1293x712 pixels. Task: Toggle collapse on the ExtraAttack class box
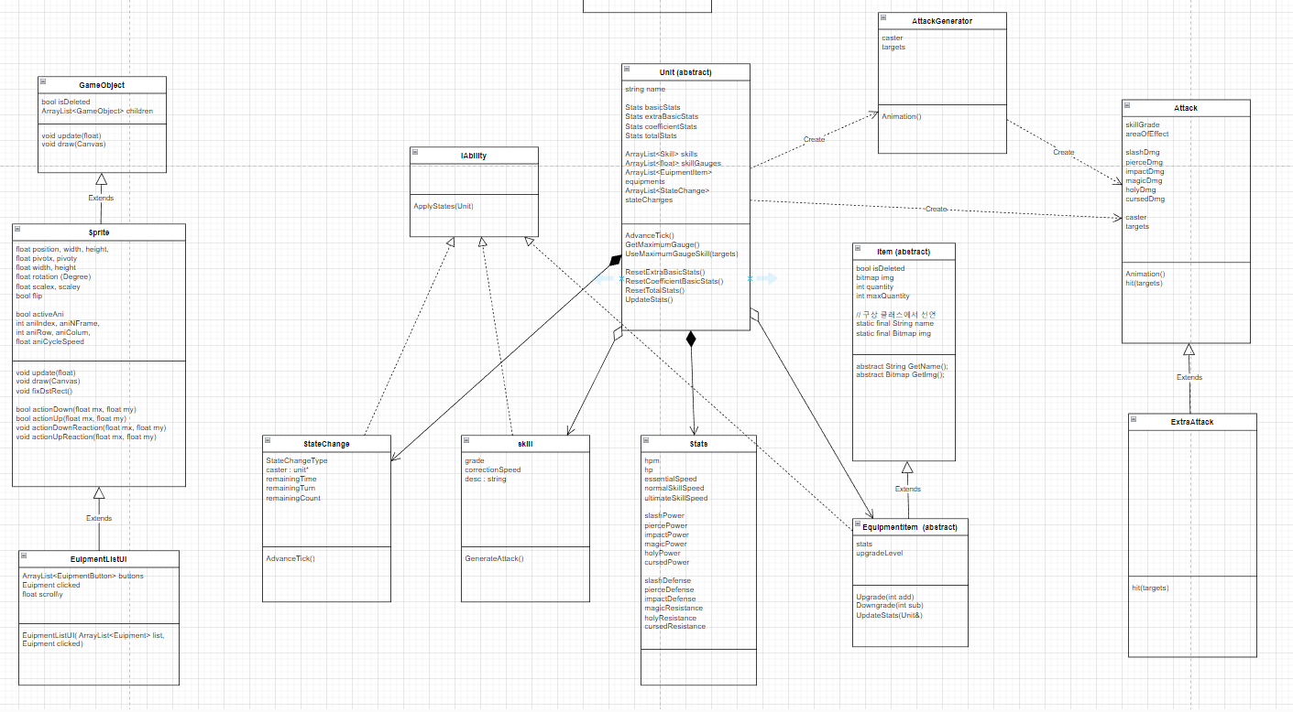[x=1133, y=421]
